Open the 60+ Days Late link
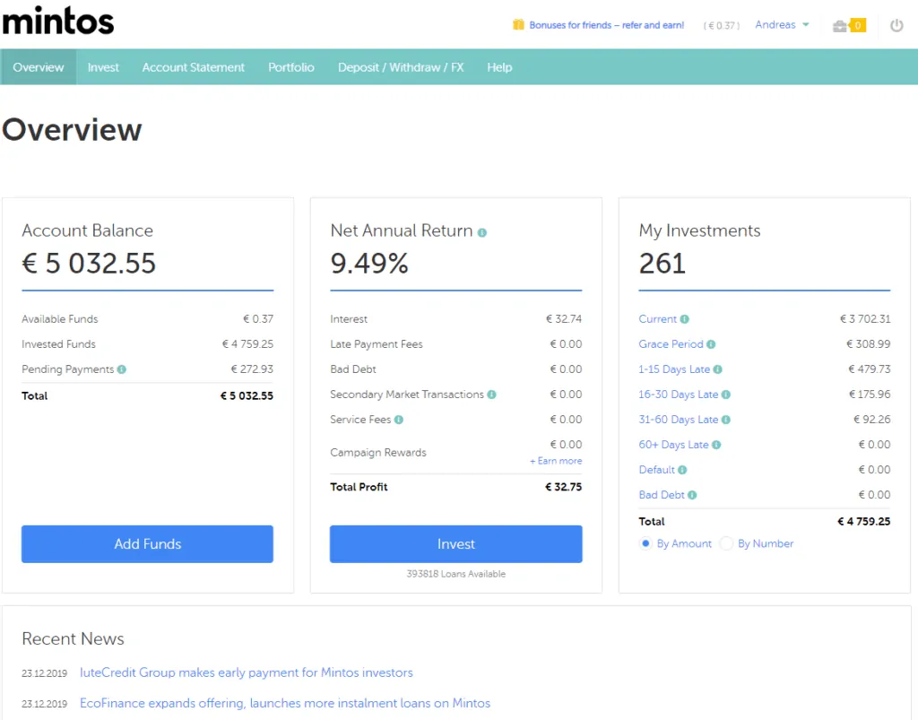The height and width of the screenshot is (720, 918). [674, 445]
